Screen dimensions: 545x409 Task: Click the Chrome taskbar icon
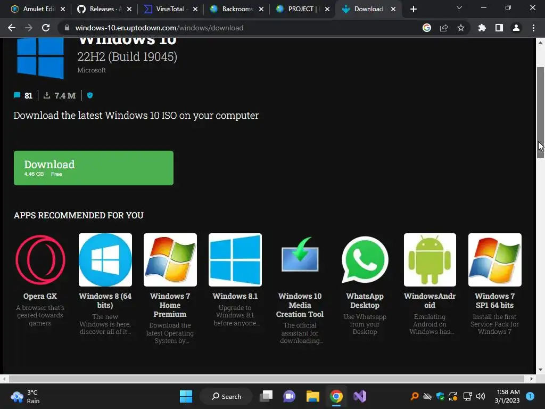click(336, 396)
